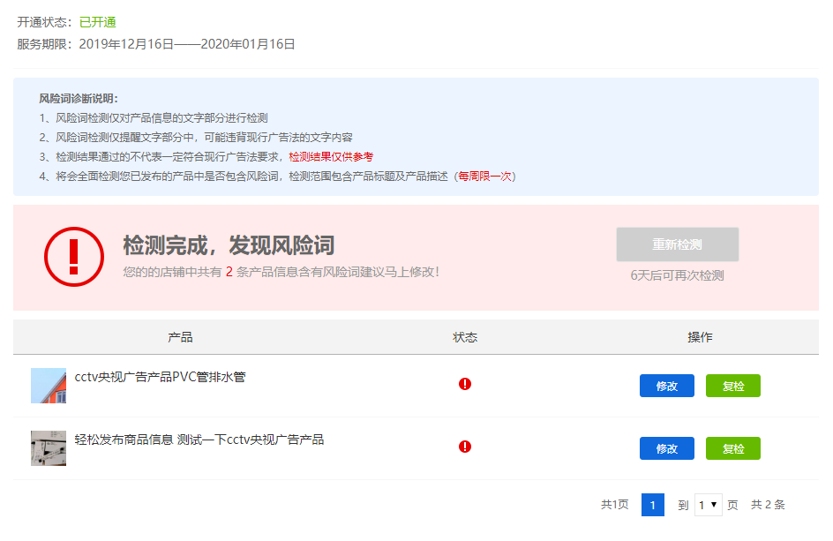Click the red 检测结果仅供参考 notice text

point(331,156)
